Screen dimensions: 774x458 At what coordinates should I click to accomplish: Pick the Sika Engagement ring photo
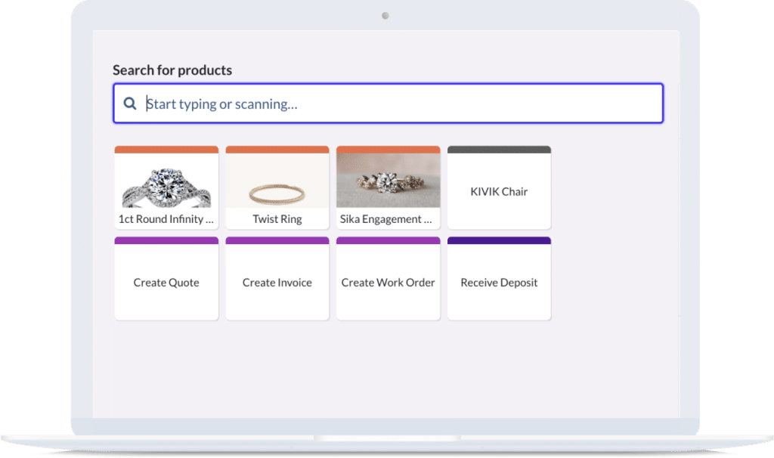388,181
